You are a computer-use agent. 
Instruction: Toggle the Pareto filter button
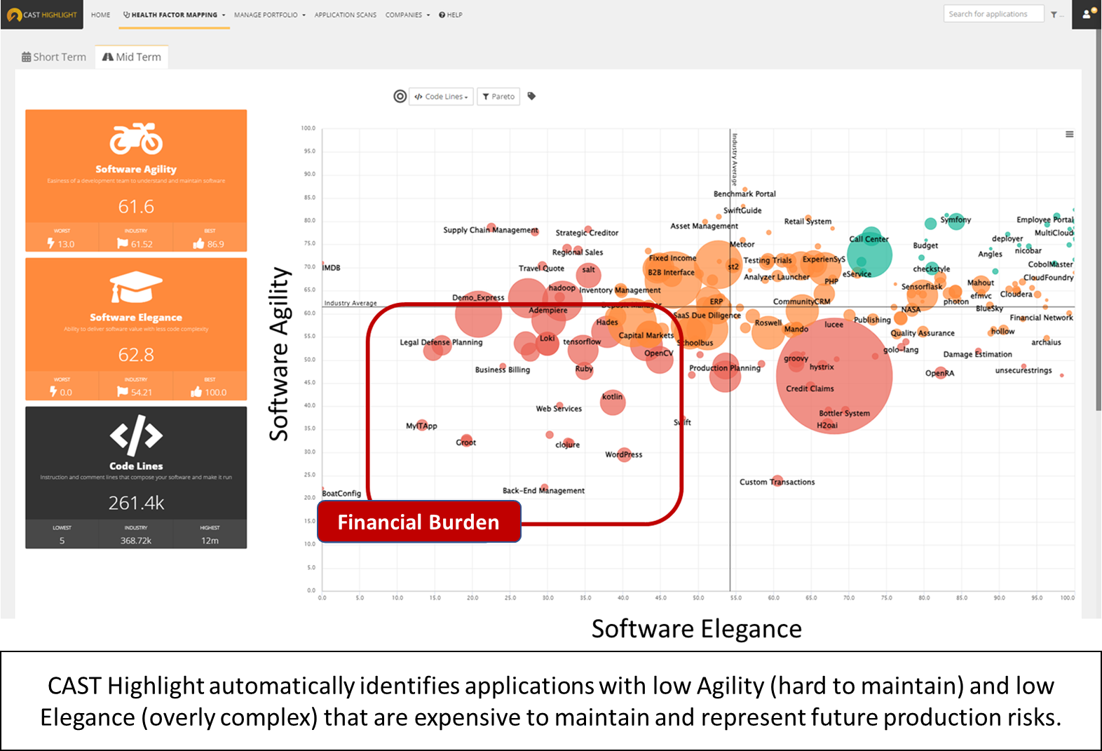498,97
